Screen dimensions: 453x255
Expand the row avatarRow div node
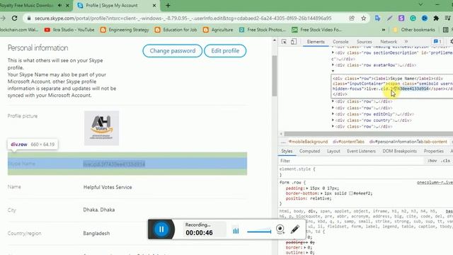pos(333,65)
